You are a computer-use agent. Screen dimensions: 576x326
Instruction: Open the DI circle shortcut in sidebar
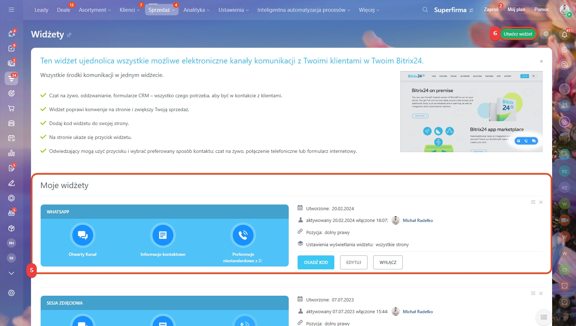click(x=11, y=258)
